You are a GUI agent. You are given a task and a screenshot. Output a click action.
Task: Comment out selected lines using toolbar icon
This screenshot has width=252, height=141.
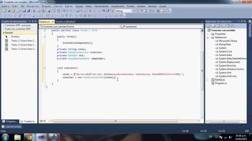click(x=54, y=11)
